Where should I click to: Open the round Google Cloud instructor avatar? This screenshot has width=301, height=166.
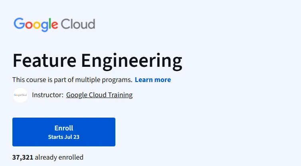tap(20, 95)
